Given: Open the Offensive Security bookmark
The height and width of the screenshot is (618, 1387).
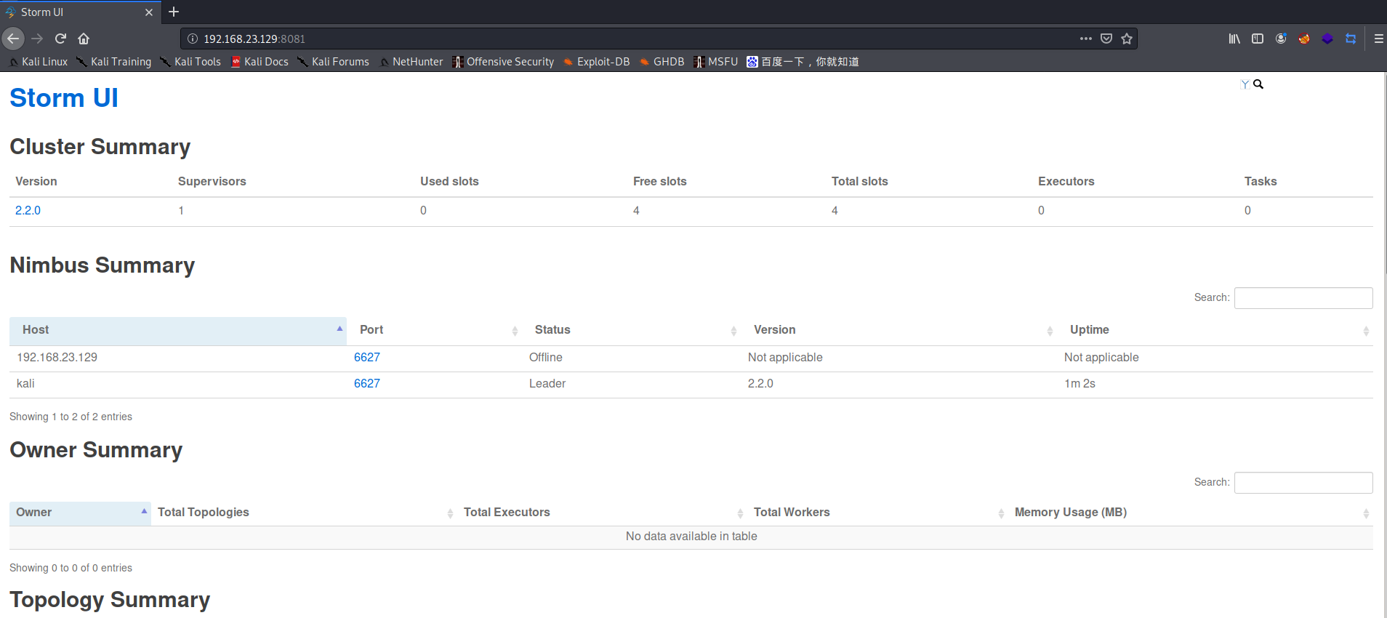Looking at the screenshot, I should (x=503, y=62).
